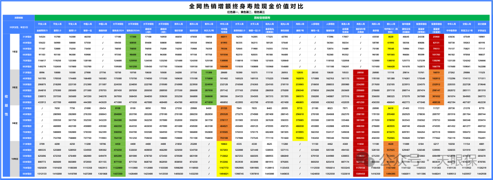Select green highlighted cell 764150

(118, 138)
